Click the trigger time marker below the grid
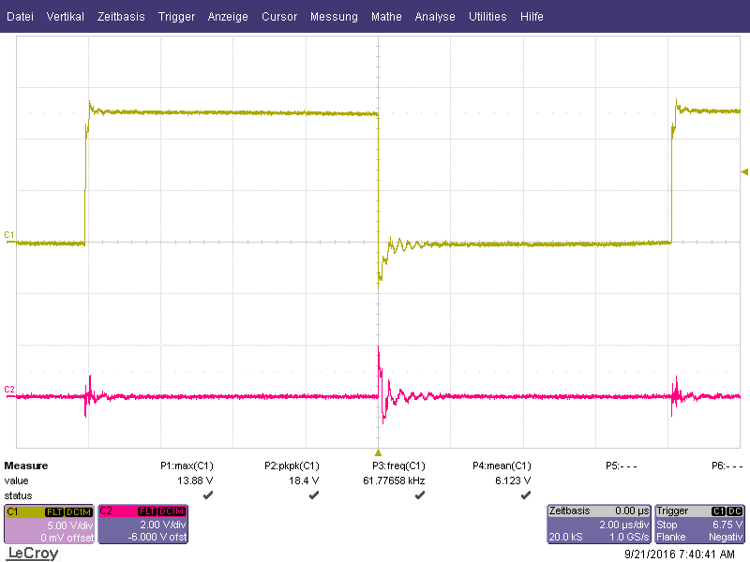 pos(379,452)
